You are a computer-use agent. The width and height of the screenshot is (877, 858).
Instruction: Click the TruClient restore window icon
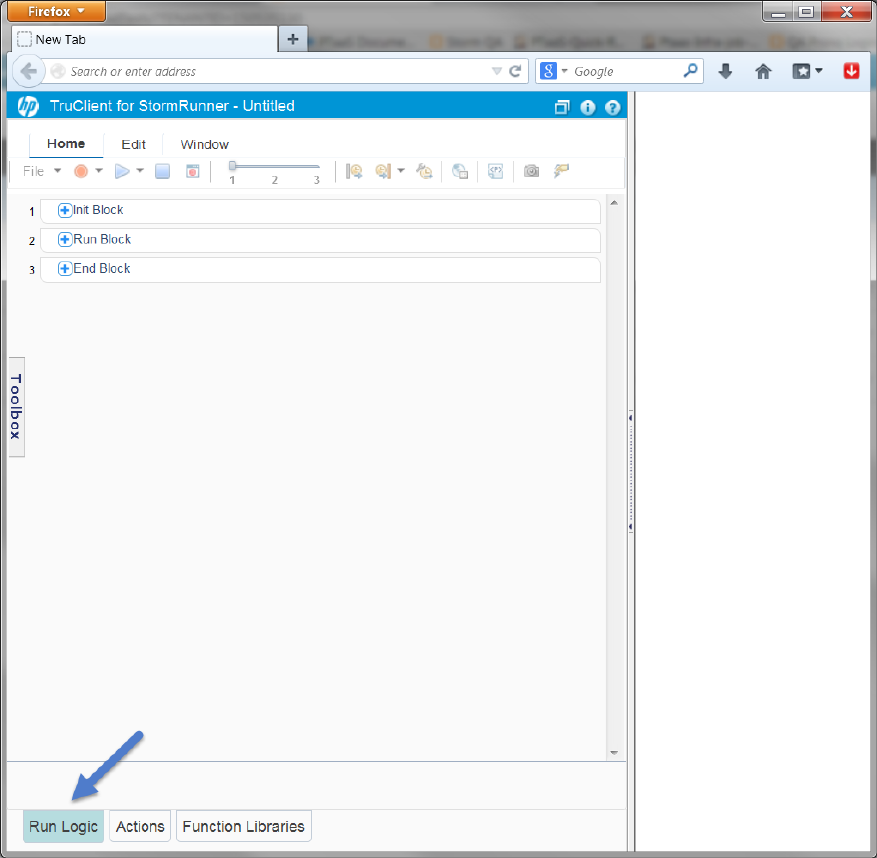(x=562, y=107)
